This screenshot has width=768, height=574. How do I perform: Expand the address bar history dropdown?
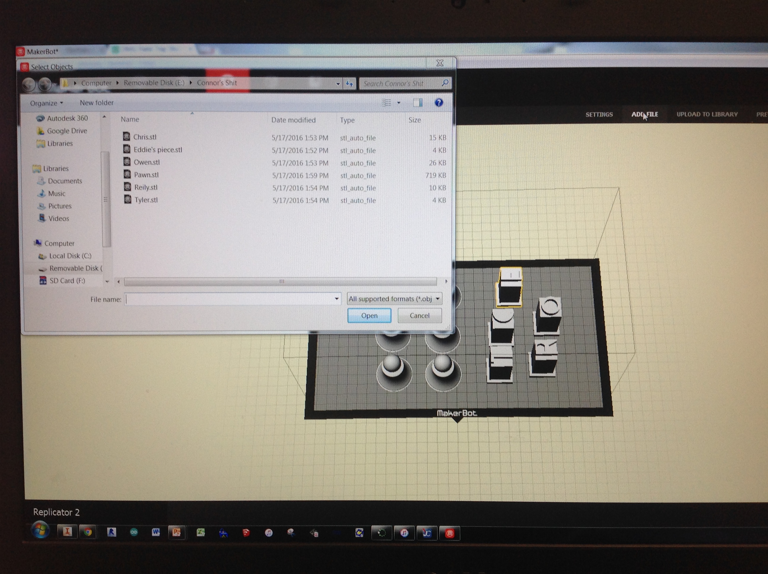338,84
